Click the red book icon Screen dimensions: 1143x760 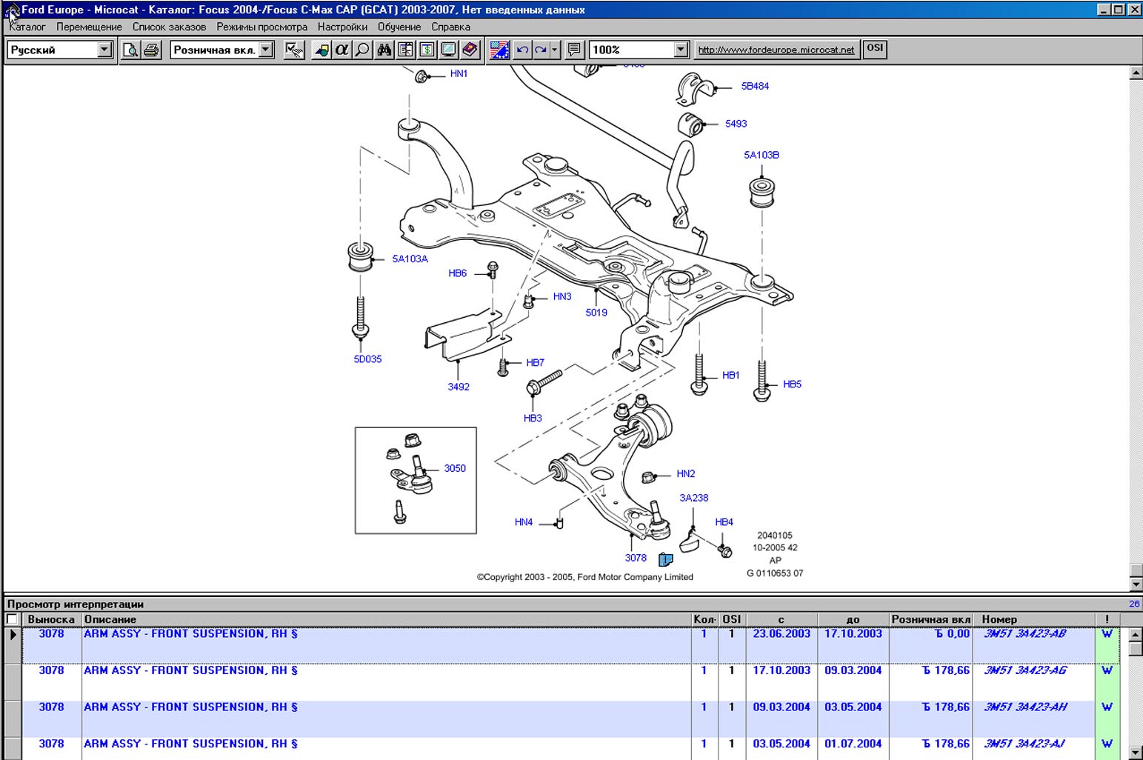click(470, 50)
